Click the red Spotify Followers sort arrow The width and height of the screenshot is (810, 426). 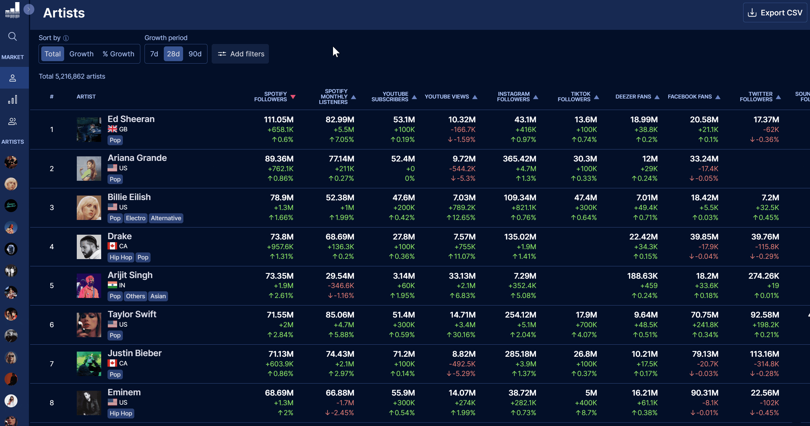click(293, 97)
